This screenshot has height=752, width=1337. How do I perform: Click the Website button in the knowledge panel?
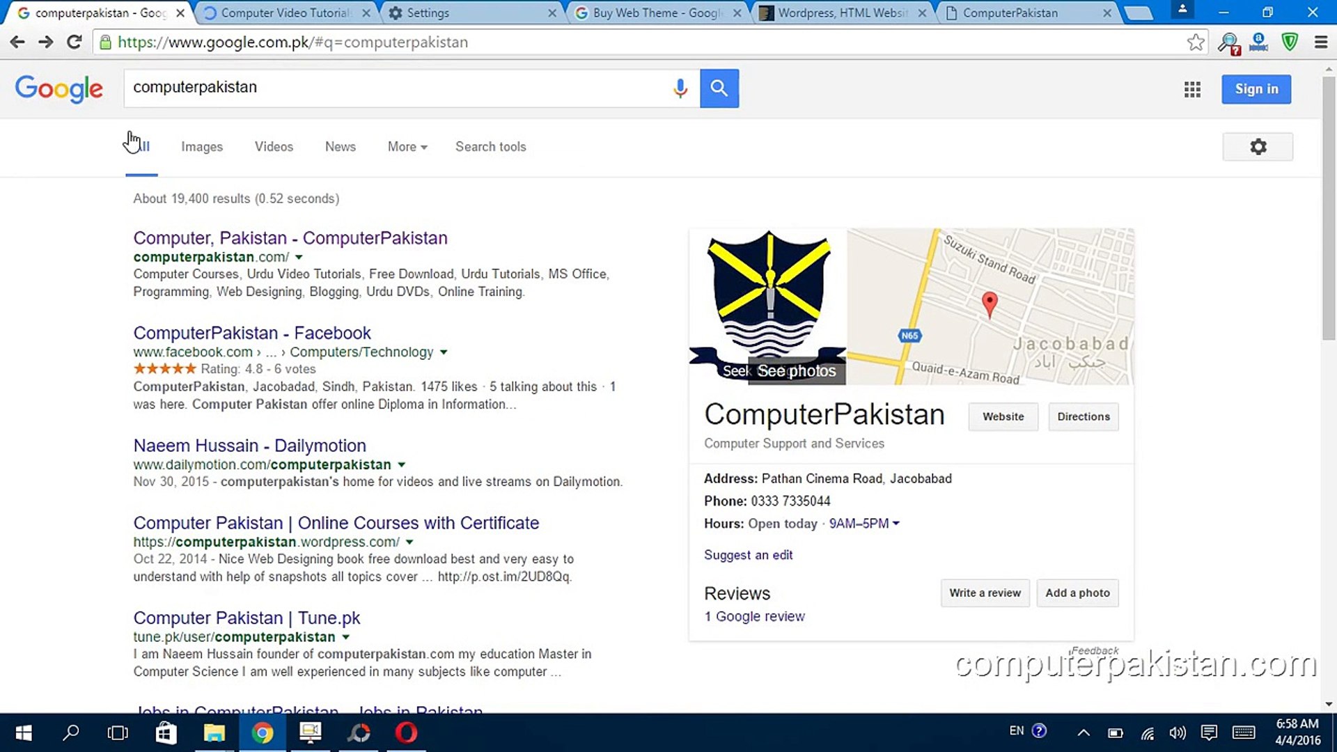(1003, 416)
